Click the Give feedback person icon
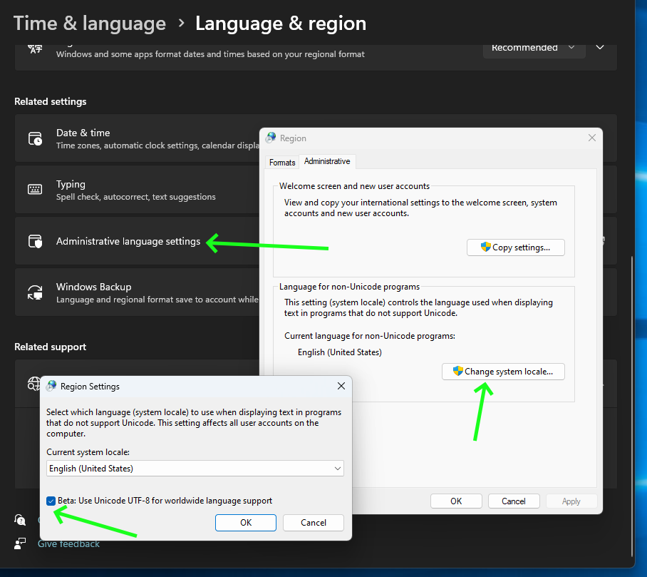This screenshot has height=577, width=647. coord(20,543)
